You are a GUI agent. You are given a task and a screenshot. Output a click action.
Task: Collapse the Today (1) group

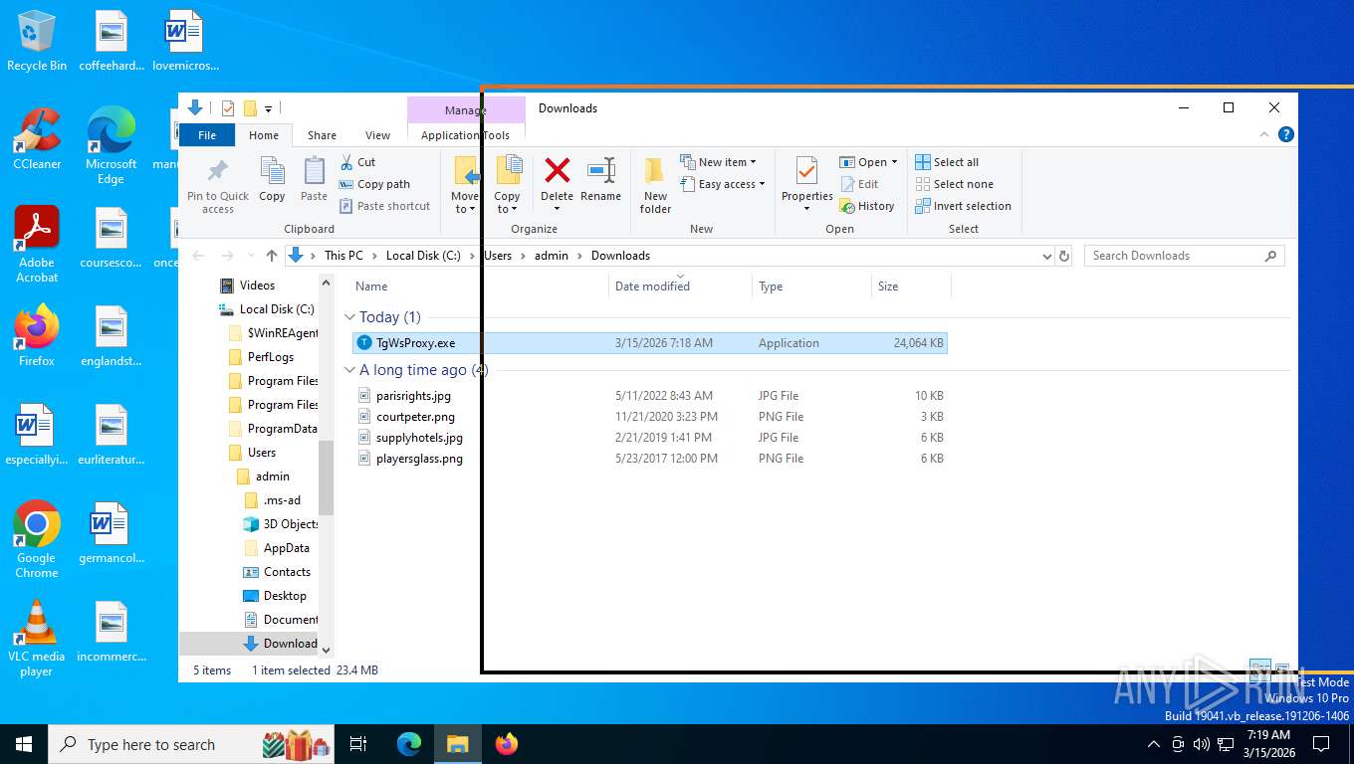point(349,317)
